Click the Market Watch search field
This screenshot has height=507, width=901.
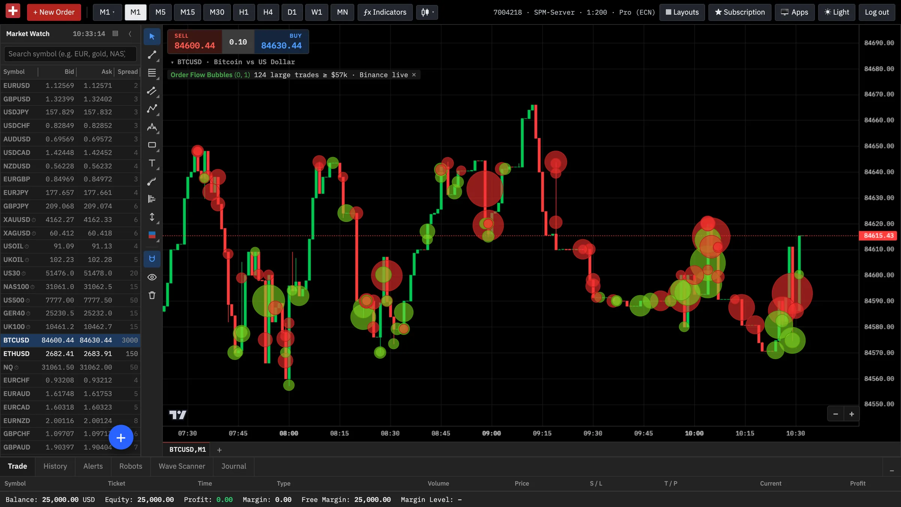[70, 54]
